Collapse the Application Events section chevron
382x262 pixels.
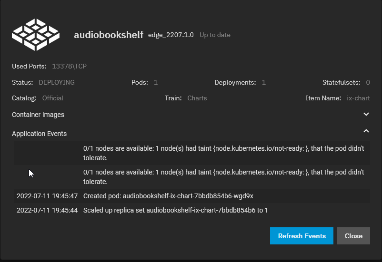(x=366, y=131)
